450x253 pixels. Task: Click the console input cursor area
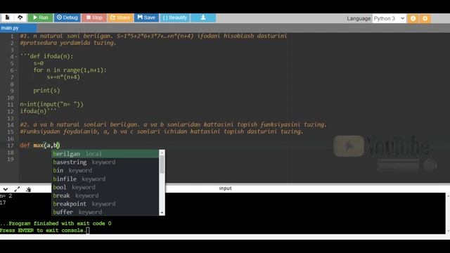(88, 231)
